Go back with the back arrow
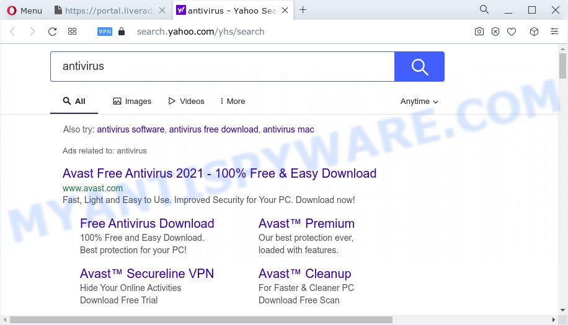This screenshot has width=568, height=325. point(12,32)
